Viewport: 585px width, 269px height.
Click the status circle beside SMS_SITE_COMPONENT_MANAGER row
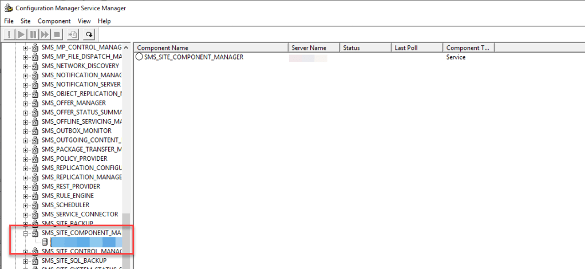point(139,57)
